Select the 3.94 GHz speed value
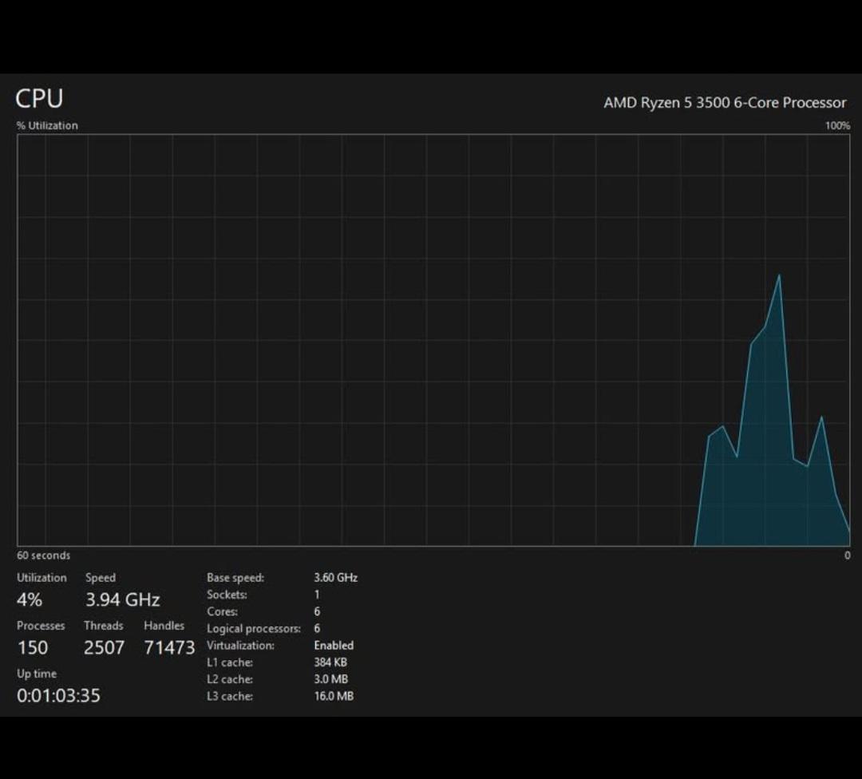862x779 pixels. (x=123, y=599)
